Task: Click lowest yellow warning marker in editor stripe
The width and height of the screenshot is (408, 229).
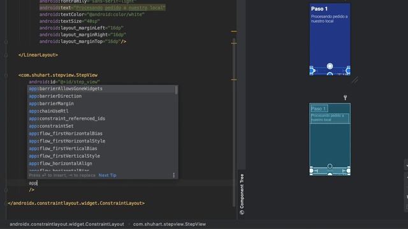Action: tap(234, 80)
